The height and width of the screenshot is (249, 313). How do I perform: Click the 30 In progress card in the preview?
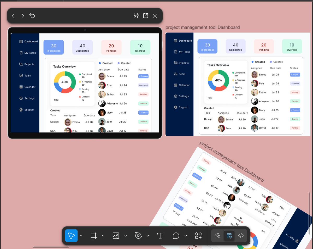(54, 47)
